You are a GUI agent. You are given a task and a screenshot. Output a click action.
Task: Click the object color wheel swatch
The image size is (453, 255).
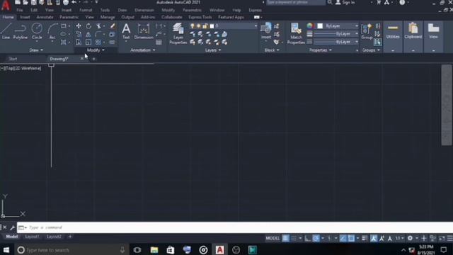(x=310, y=26)
